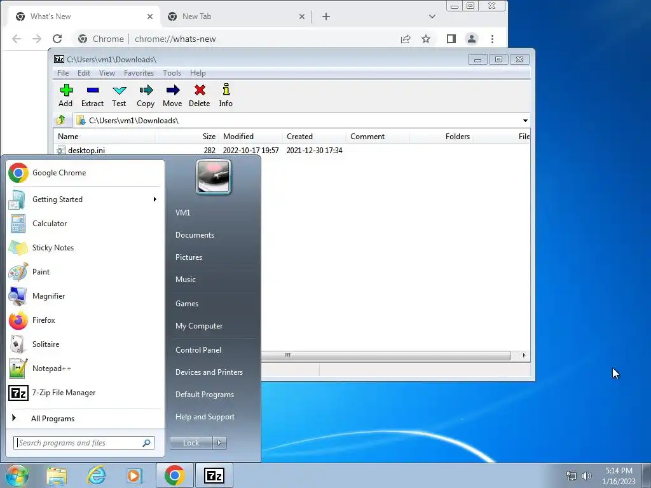Viewport: 651px width, 488px height.
Task: Click Chrome's share page icon
Action: pos(406,39)
